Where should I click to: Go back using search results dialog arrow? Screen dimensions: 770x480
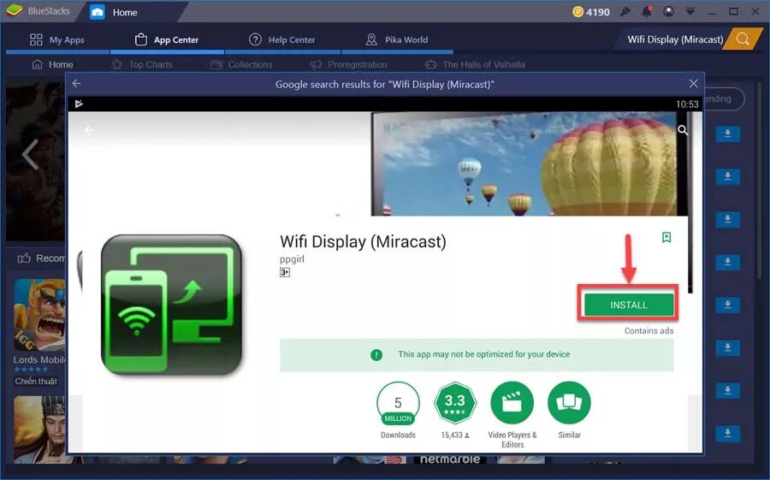(x=77, y=84)
